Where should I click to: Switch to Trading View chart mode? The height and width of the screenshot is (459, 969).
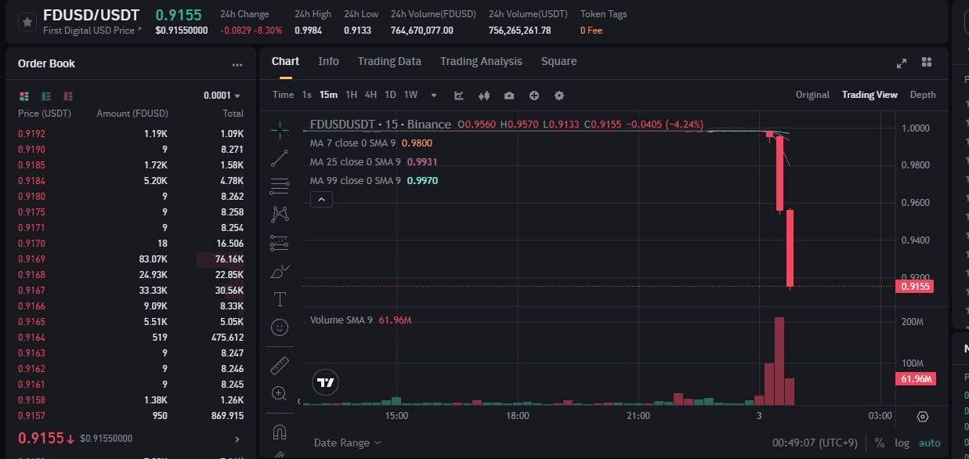(x=870, y=95)
